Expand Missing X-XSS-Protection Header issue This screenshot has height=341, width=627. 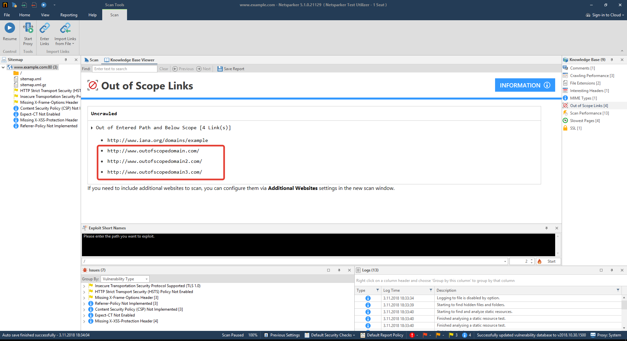(84, 321)
